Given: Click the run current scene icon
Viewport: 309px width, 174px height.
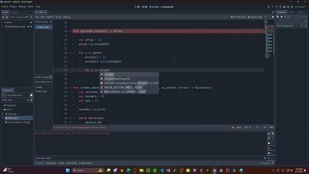Looking at the screenshot, I should point(284,7).
